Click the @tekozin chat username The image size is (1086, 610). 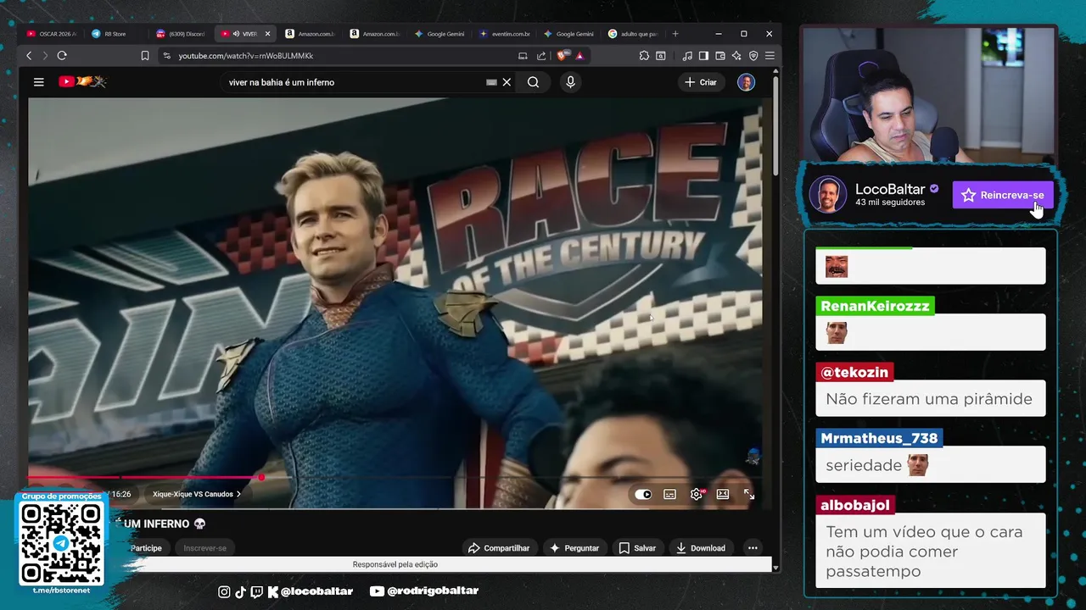854,372
